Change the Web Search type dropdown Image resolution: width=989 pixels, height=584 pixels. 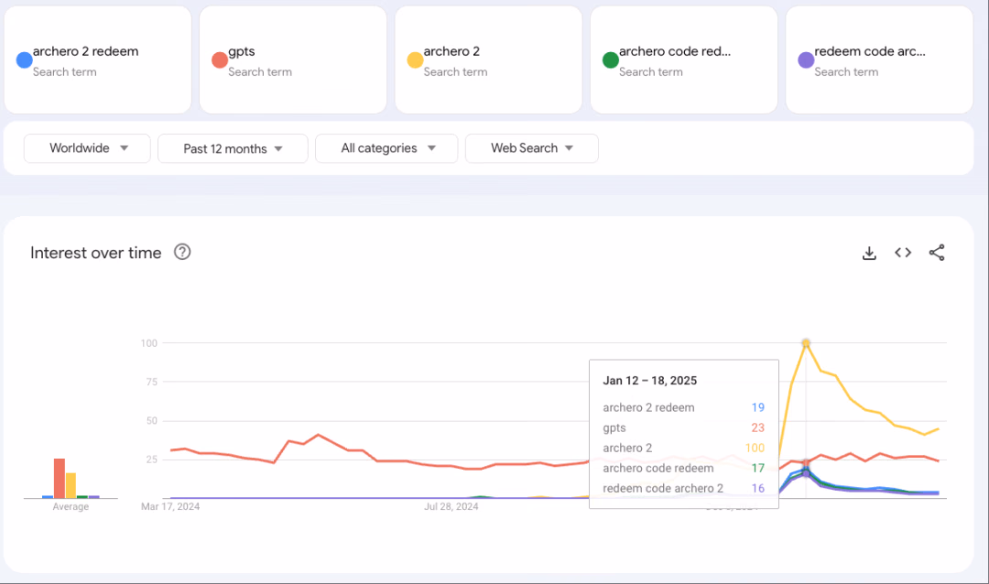tap(532, 148)
